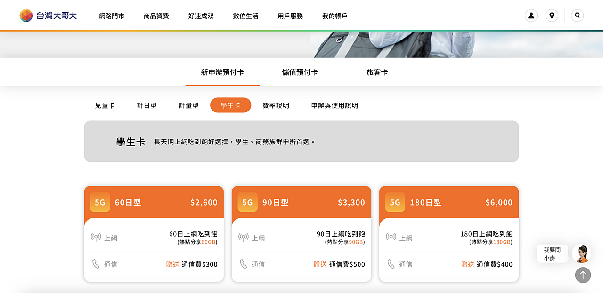
Task: Switch to the 旅客卡 tab
Action: click(377, 72)
